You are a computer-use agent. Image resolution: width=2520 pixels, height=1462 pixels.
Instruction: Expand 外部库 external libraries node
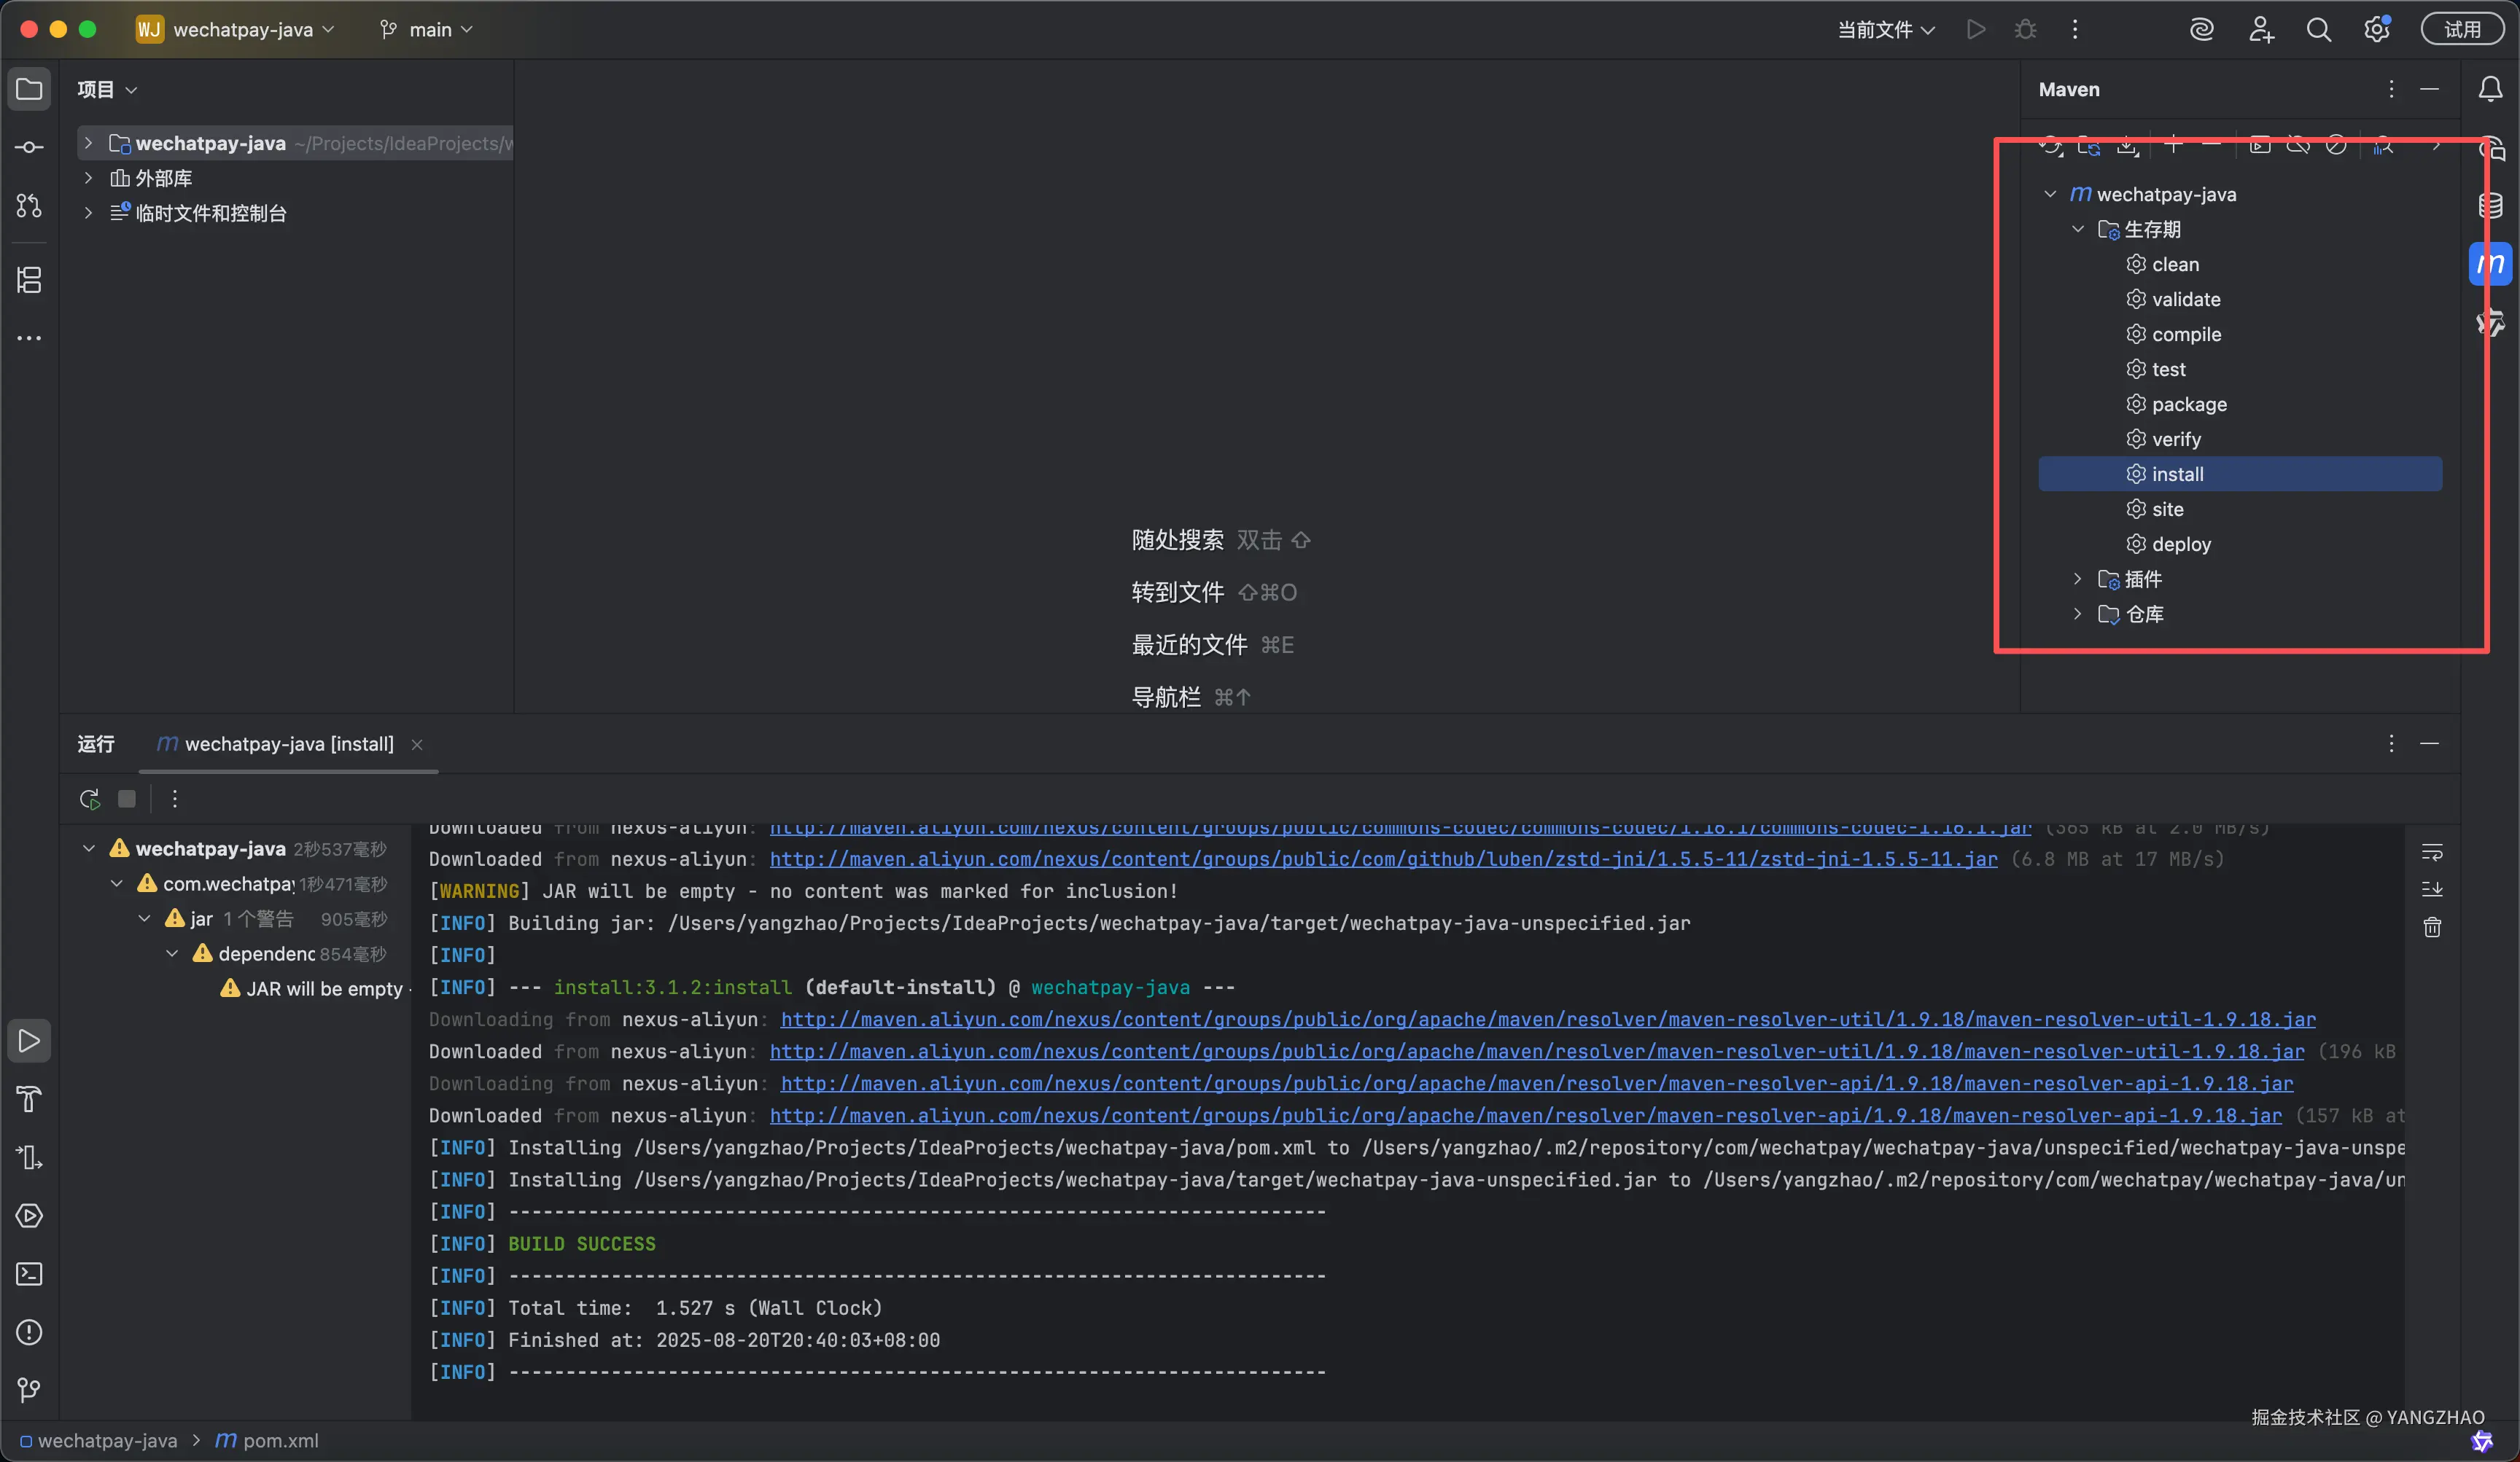(88, 178)
